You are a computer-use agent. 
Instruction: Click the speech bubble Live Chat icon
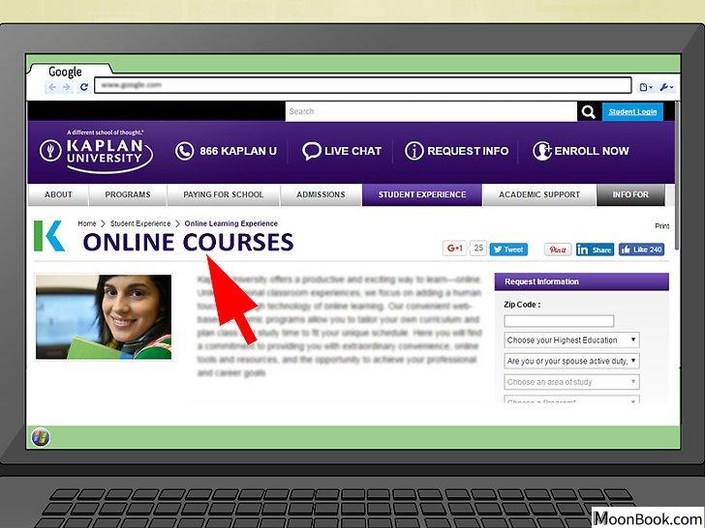(311, 151)
